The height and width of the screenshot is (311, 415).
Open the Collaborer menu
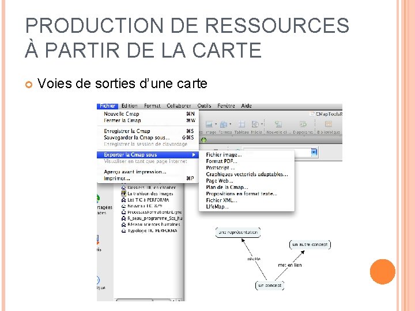[179, 106]
